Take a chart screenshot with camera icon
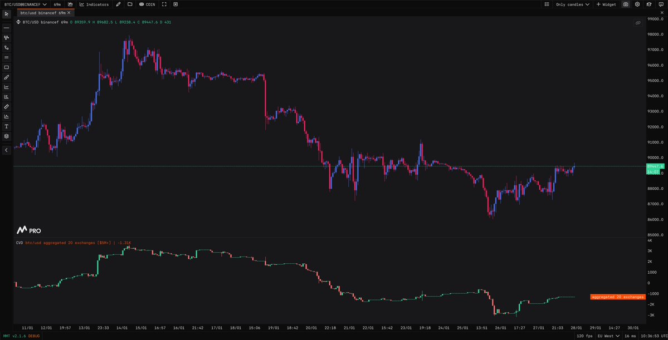This screenshot has width=668, height=340. [626, 4]
